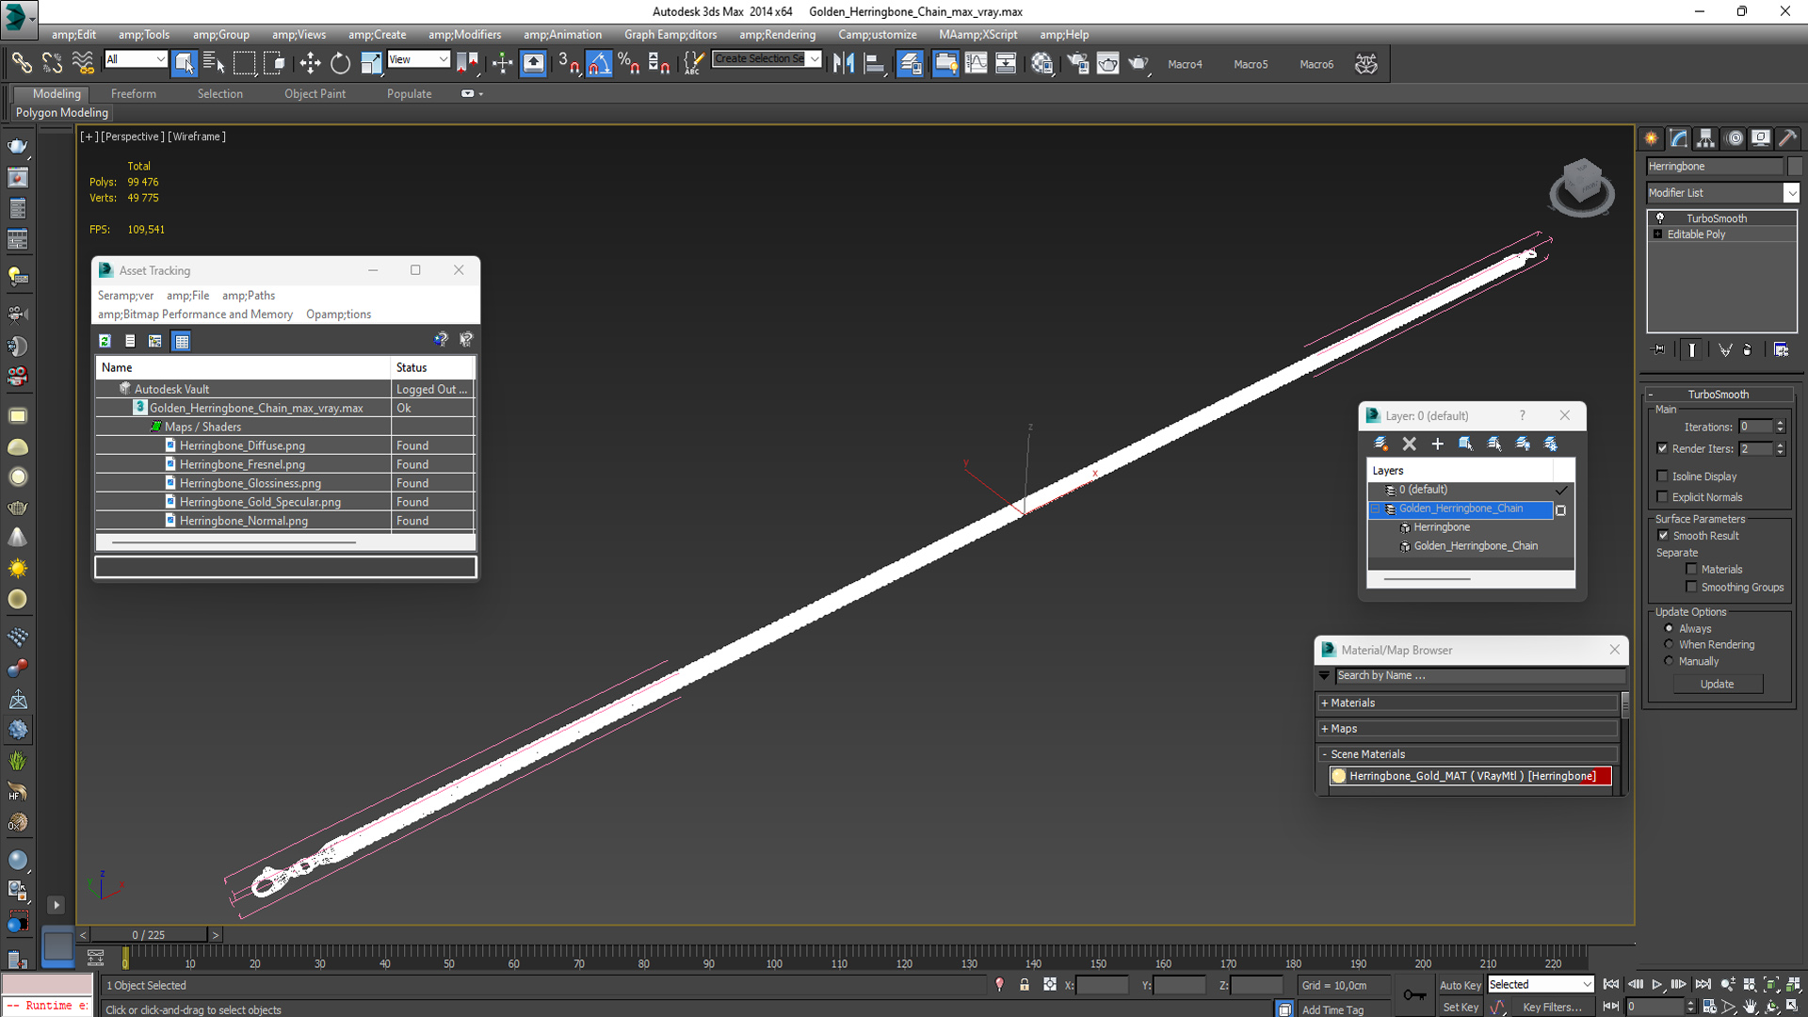Screen dimensions: 1808x1017
Task: Open the amp;Rendering menu
Action: (x=777, y=35)
